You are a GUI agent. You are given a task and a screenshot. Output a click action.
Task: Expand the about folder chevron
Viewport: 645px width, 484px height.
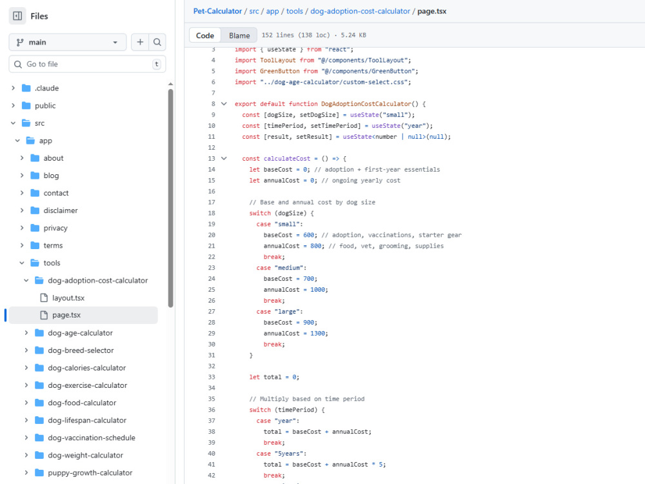pyautogui.click(x=22, y=158)
